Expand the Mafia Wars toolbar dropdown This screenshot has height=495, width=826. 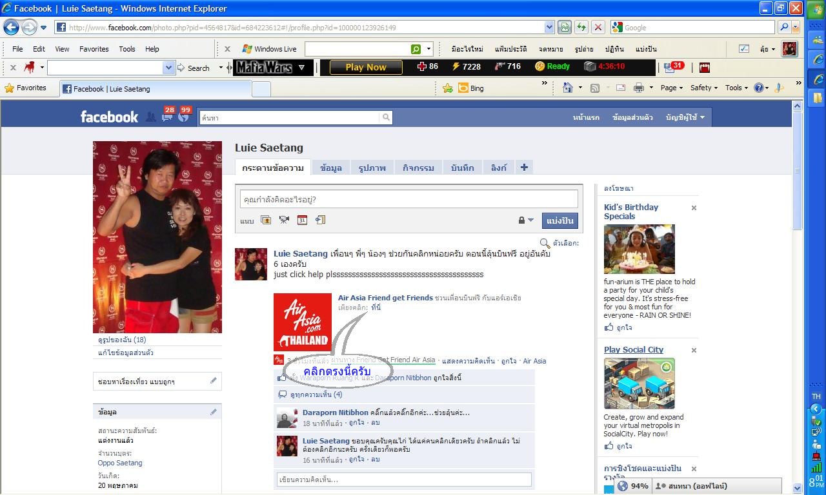(x=301, y=67)
